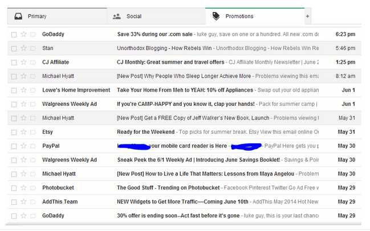Open 'NEW Widgets to Get More Traffic' email

182,201
